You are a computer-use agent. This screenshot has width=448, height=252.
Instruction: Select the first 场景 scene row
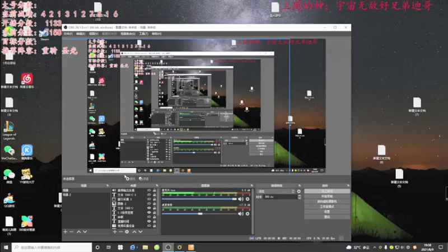tap(86, 190)
